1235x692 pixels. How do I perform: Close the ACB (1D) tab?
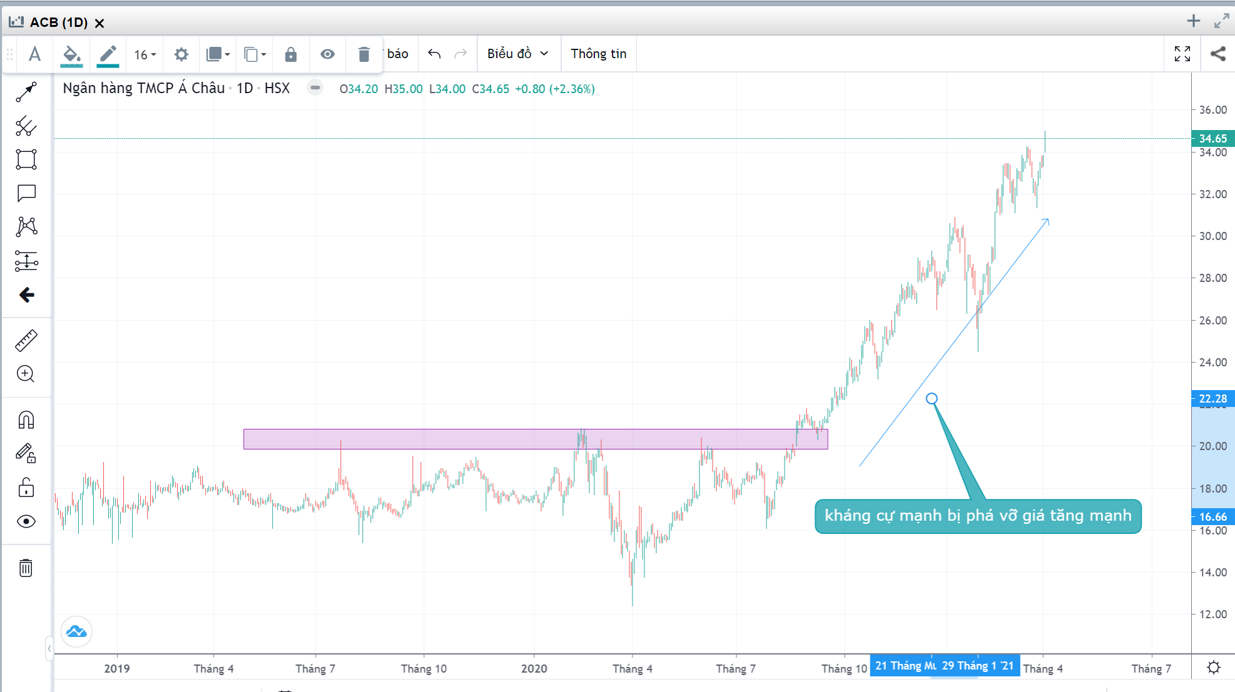[99, 23]
